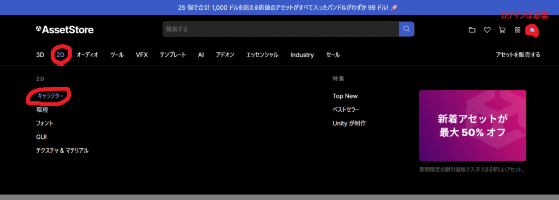Select the 2D category menu

click(60, 55)
